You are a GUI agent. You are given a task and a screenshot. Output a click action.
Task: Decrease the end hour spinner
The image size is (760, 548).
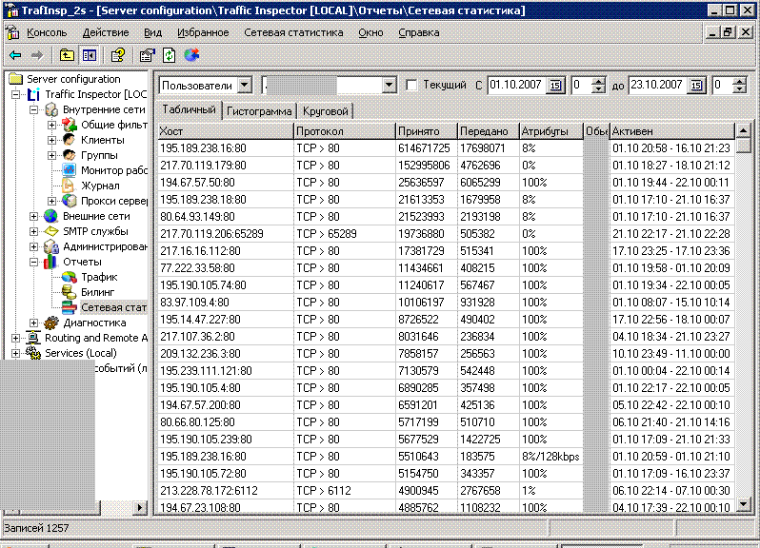pyautogui.click(x=740, y=89)
